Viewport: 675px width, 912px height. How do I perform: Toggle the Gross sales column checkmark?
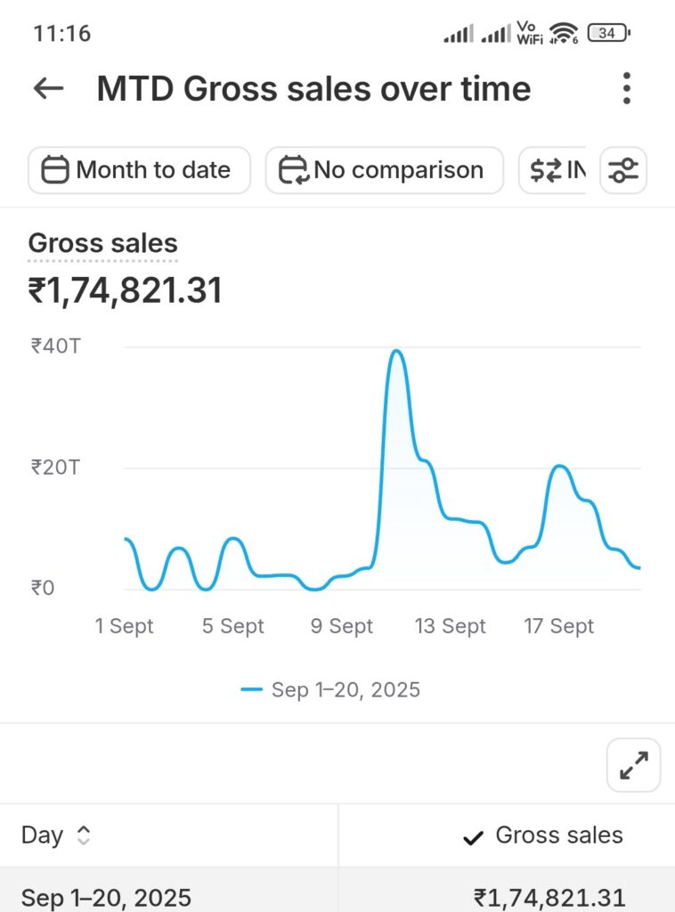point(474,836)
